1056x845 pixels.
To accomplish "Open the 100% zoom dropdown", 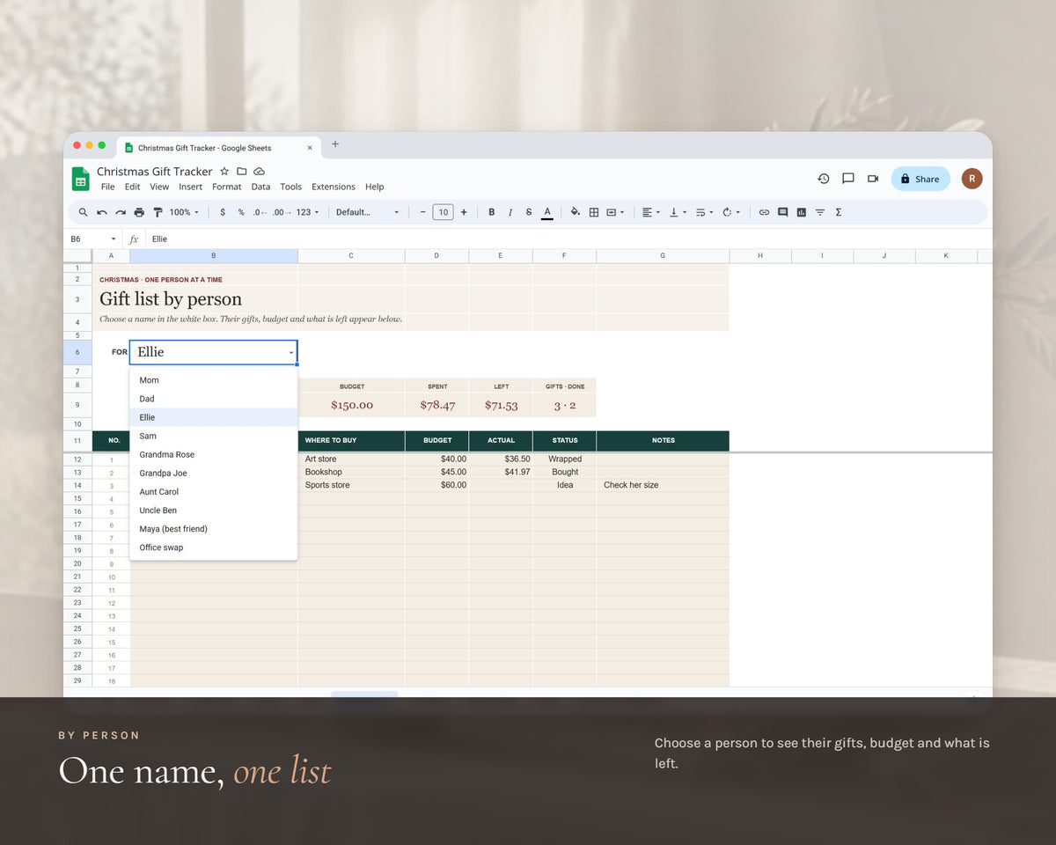I will [x=184, y=212].
